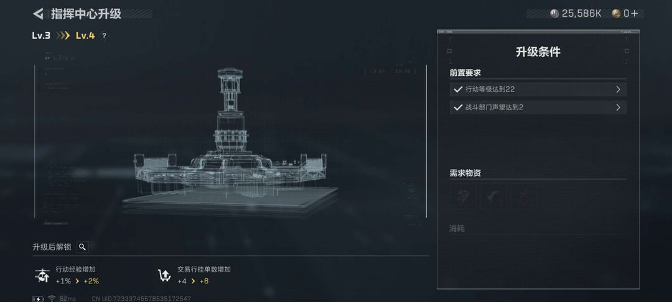This screenshot has height=302, width=672.
Task: Tap the battery indicator icon
Action: pos(38,298)
